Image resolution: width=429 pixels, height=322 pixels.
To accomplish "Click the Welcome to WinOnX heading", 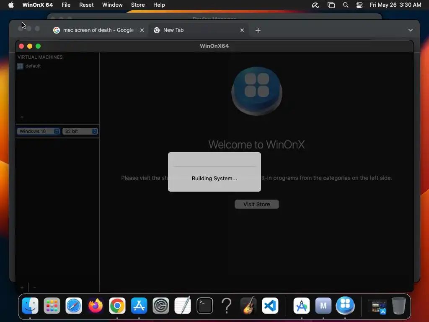I will 257,145.
